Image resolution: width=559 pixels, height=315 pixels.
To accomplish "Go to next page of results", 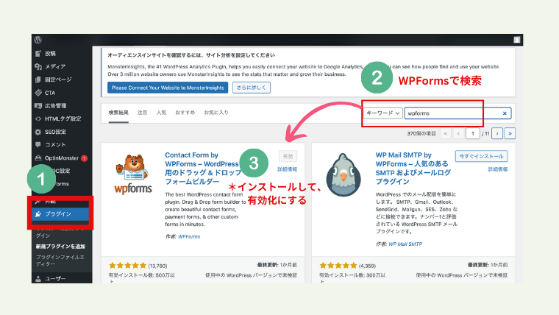I will [x=498, y=133].
